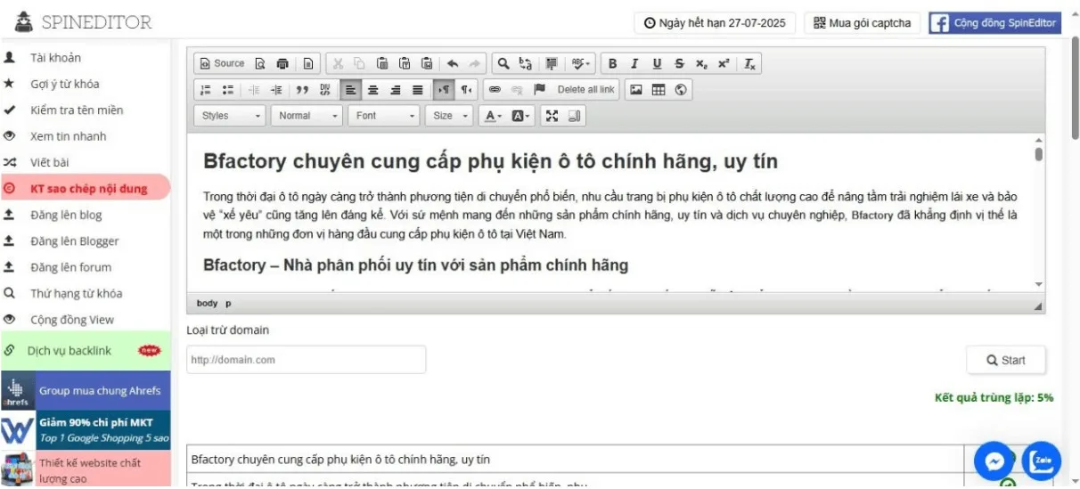Click the Insert Table icon
1080x489 pixels.
[659, 89]
